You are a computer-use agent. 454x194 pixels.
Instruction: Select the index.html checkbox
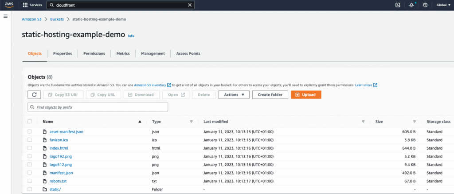coord(30,148)
